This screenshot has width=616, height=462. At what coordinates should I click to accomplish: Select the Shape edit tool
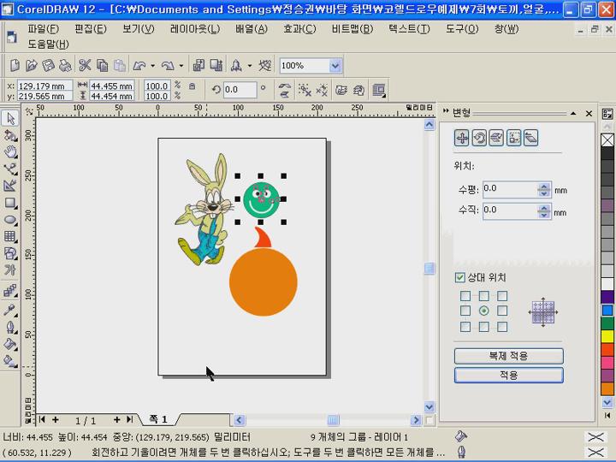tap(10, 136)
